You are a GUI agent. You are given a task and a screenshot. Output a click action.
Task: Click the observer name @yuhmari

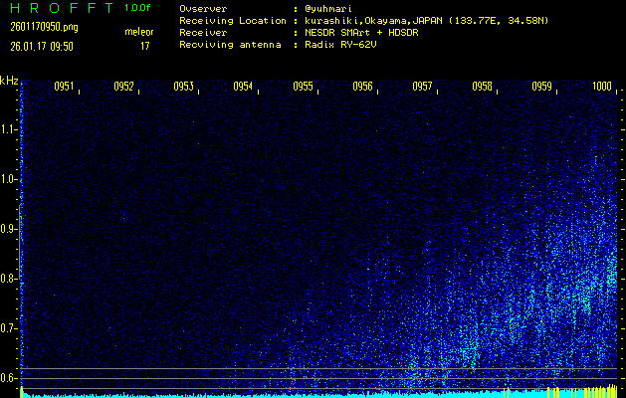coord(329,9)
